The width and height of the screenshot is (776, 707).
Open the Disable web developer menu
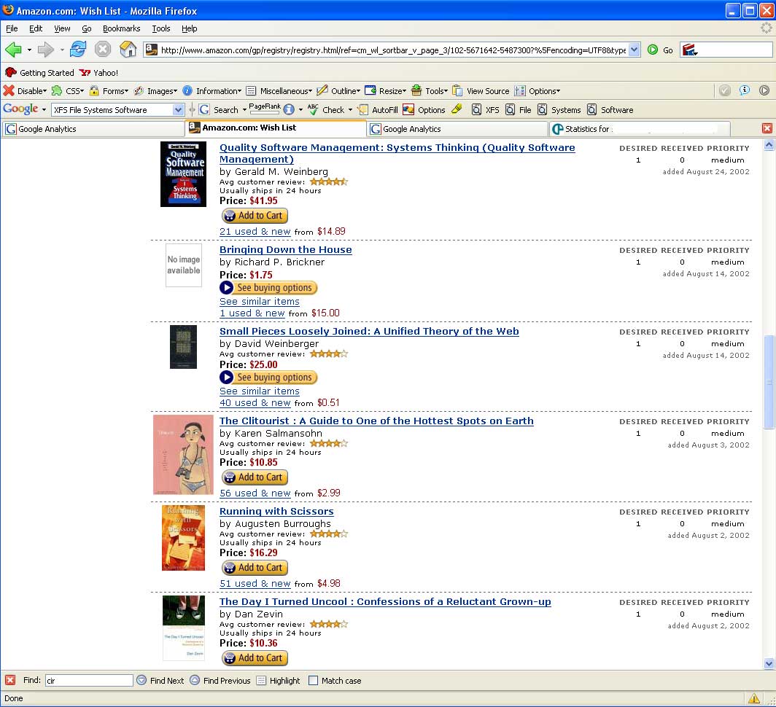(x=26, y=91)
